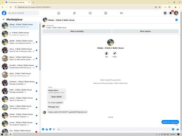Open the Marketplace storefront icon

[x=106, y=13]
